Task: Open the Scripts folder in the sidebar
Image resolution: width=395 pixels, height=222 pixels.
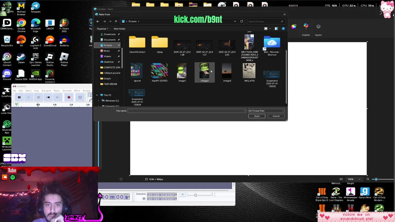Action: [x=107, y=79]
